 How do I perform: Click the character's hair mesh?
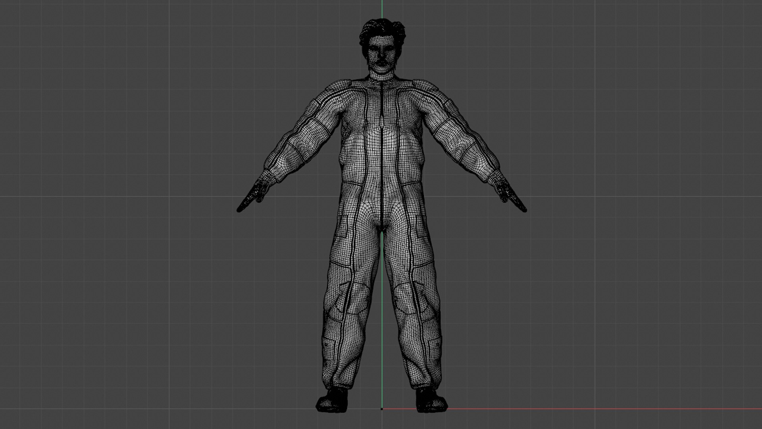click(382, 28)
